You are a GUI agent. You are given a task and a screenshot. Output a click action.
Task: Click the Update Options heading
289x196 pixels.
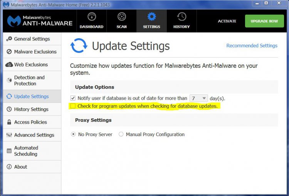point(94,87)
